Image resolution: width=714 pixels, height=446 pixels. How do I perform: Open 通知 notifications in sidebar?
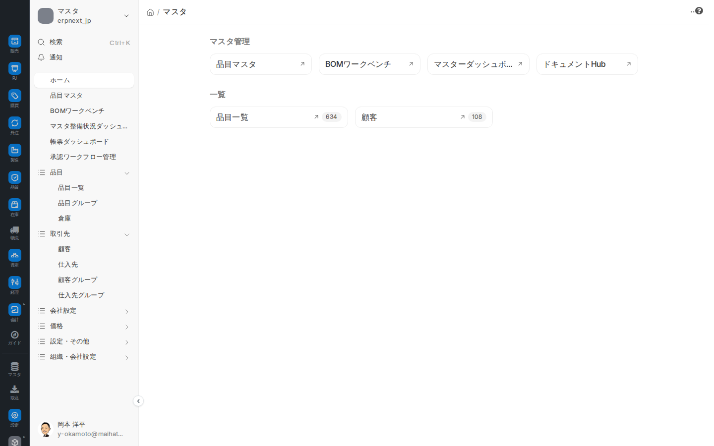[x=84, y=57]
